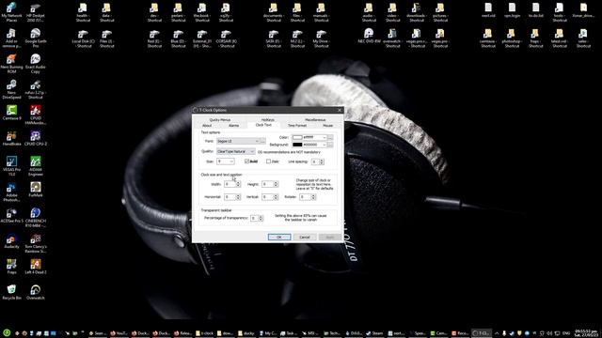Adjust the Vertical position stepper

click(x=276, y=197)
